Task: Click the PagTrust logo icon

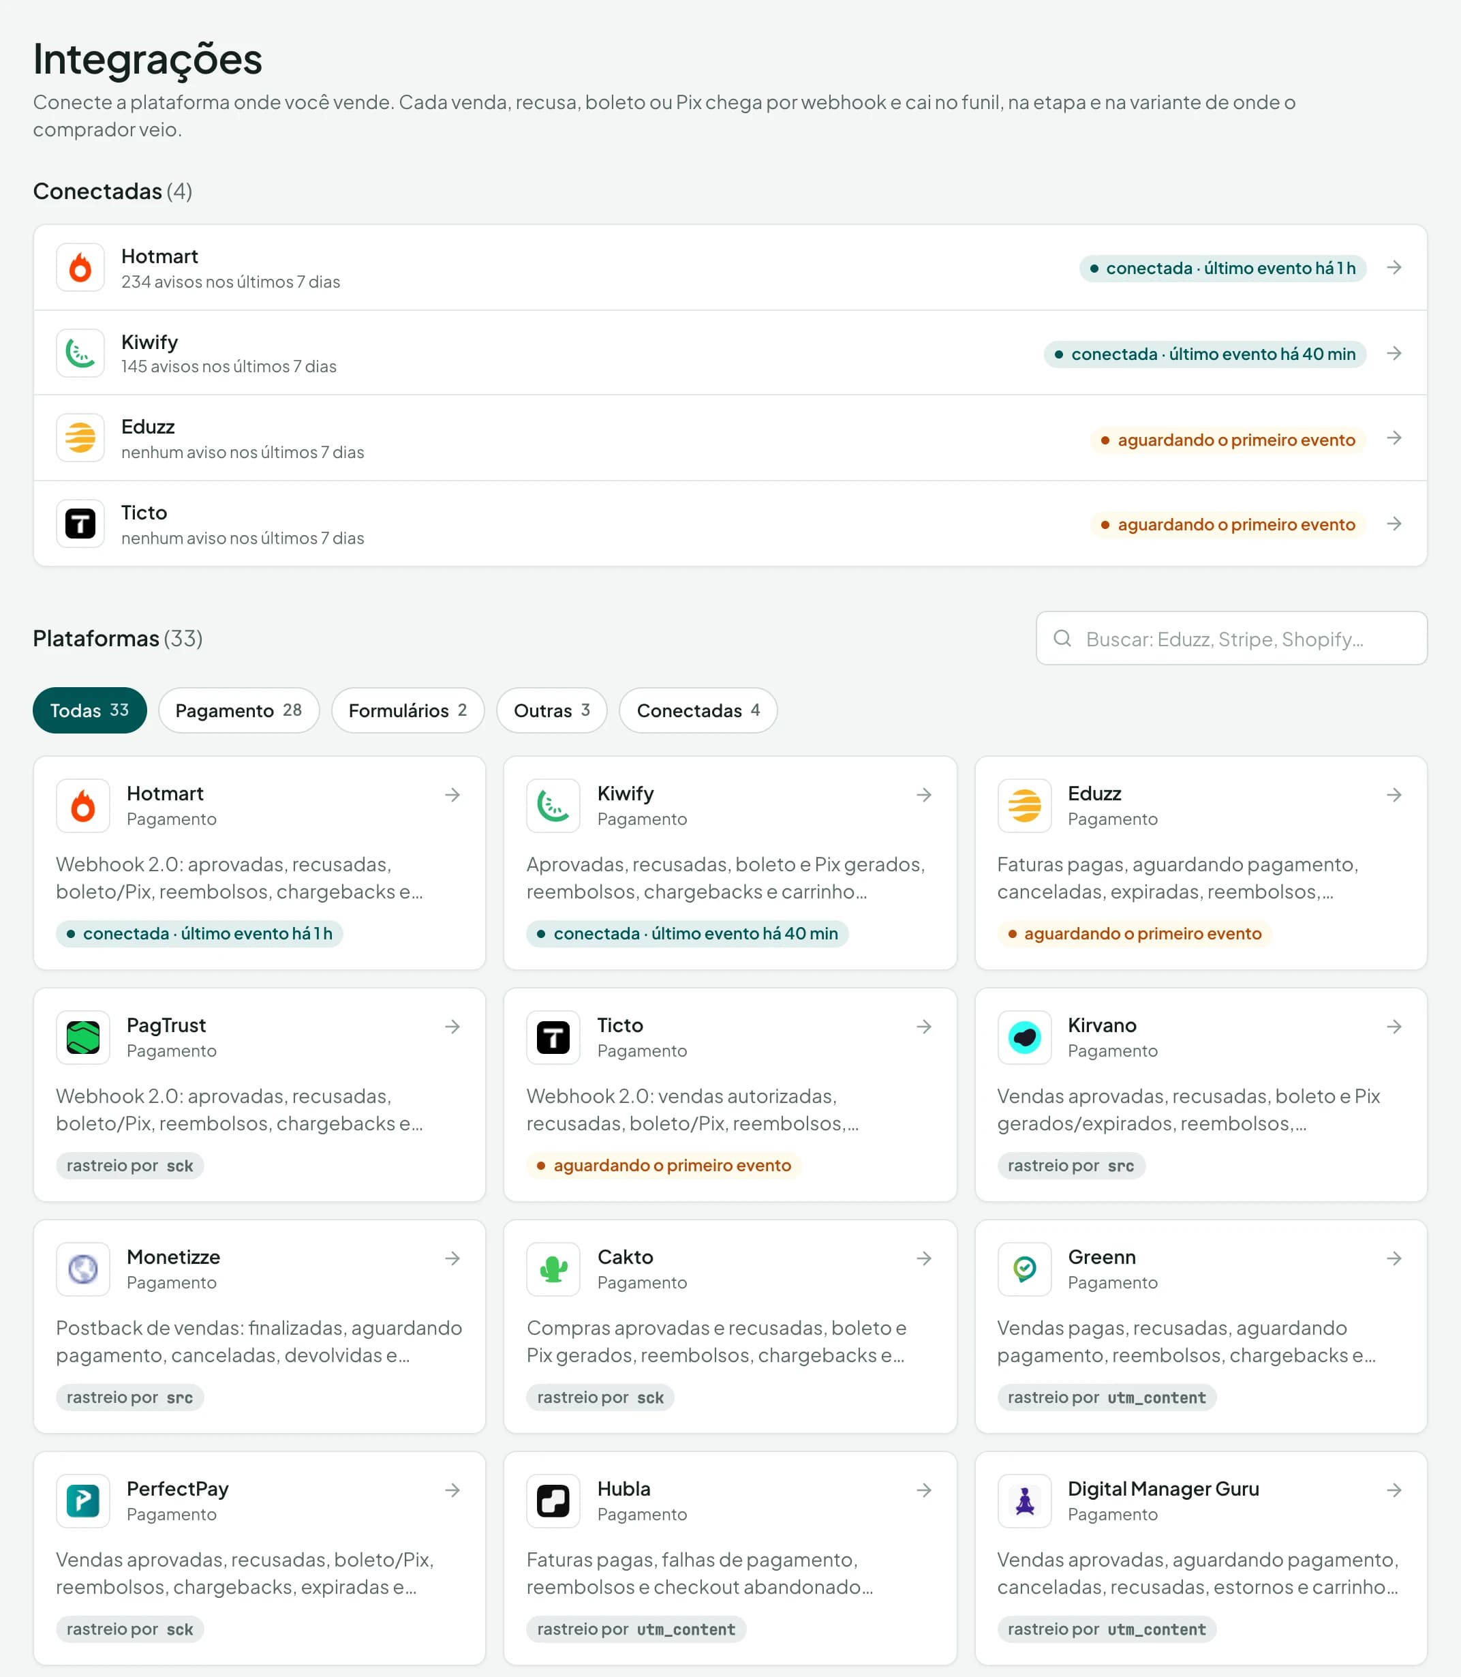Action: click(x=83, y=1038)
